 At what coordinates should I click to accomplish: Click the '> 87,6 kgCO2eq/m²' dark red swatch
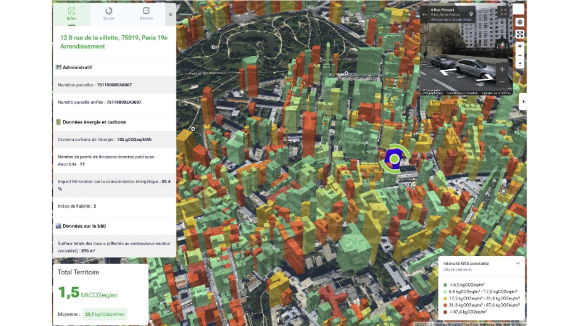[x=445, y=312]
